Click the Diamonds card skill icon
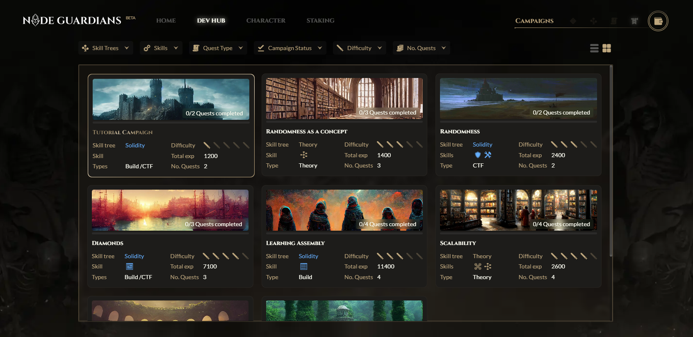Image resolution: width=693 pixels, height=337 pixels. pos(130,266)
